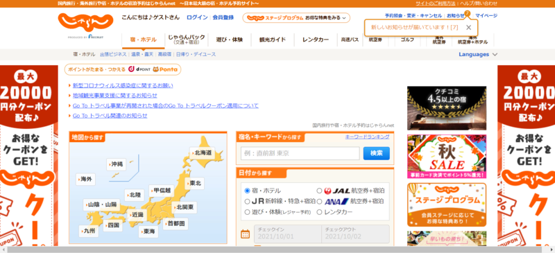The image size is (555, 253).
Task: Select 東海 on the map
Action: pyautogui.click(x=148, y=232)
